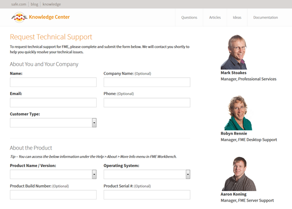Viewport: 292px width, 209px height.
Task: Focus the Company Name input field
Action: 147,82
